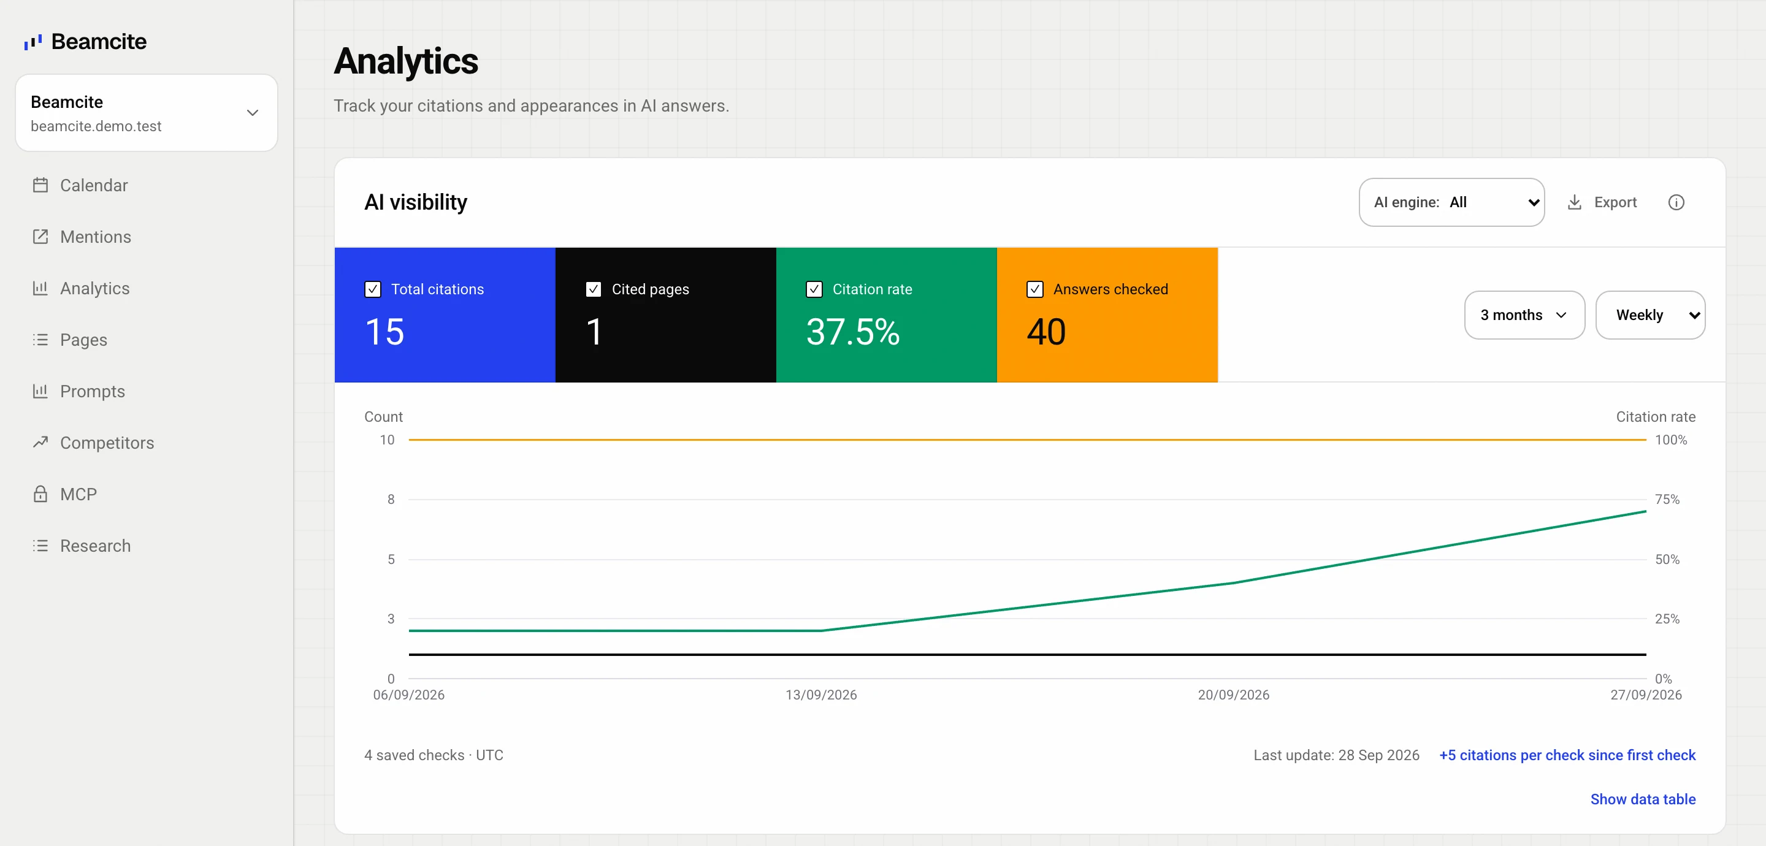Toggle the Answers checked checkbox
This screenshot has height=846, width=1766.
pyautogui.click(x=1035, y=289)
